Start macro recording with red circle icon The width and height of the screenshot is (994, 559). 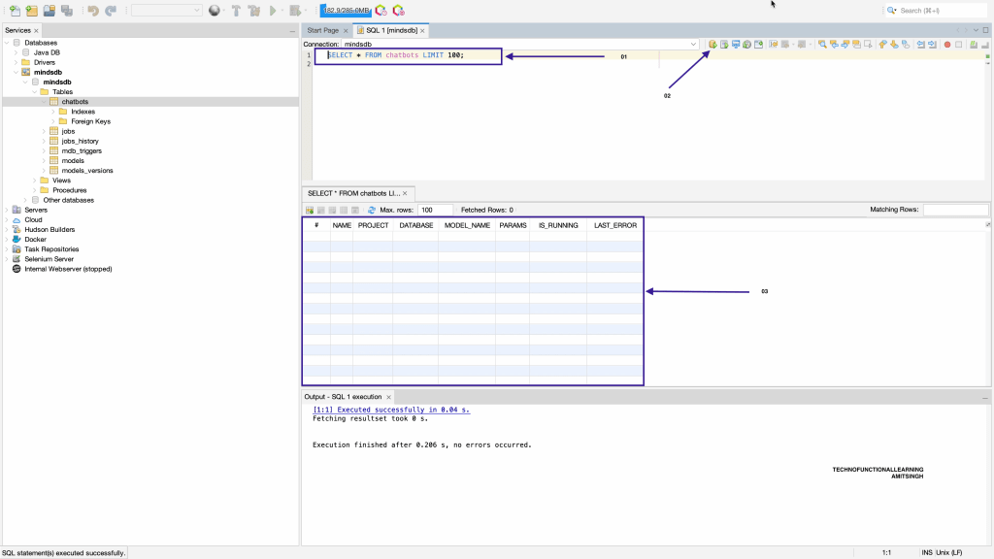point(947,45)
